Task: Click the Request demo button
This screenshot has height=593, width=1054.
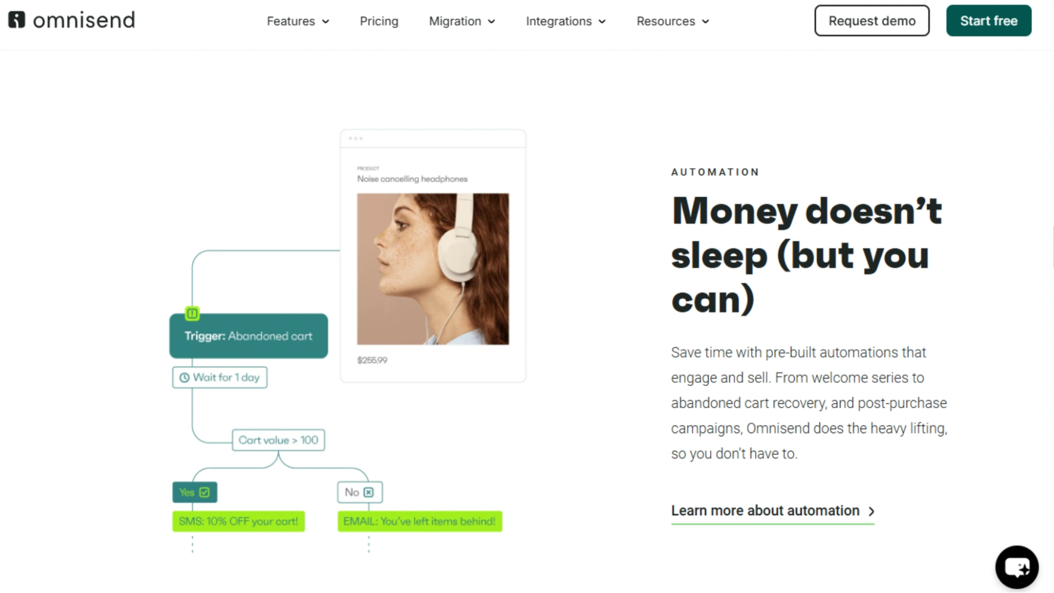Action: click(x=872, y=21)
